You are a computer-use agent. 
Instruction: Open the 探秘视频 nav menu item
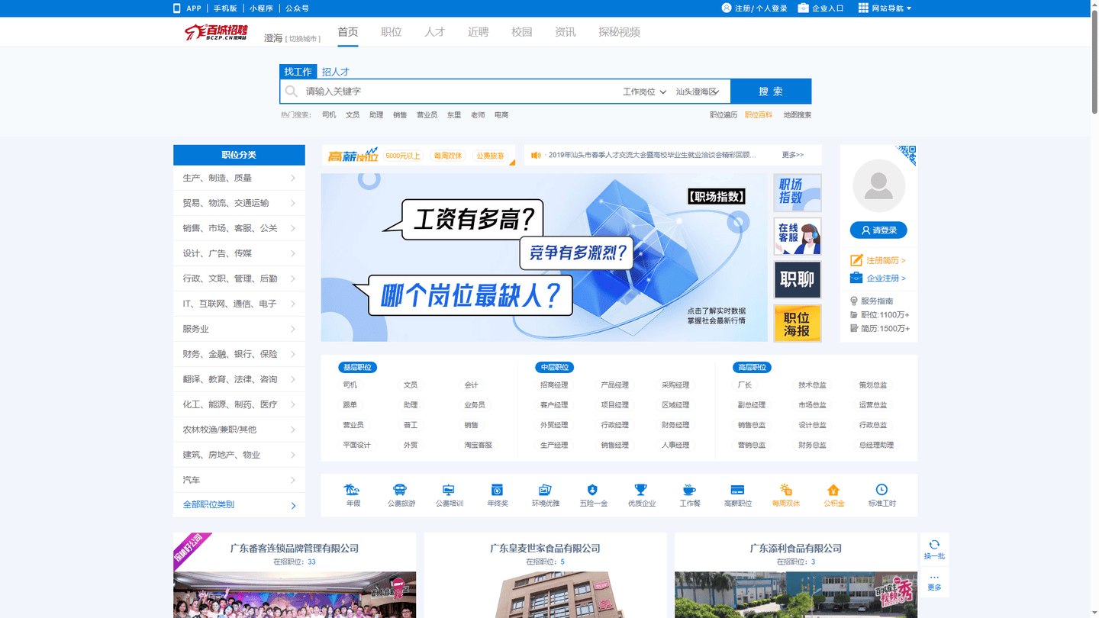click(x=619, y=32)
